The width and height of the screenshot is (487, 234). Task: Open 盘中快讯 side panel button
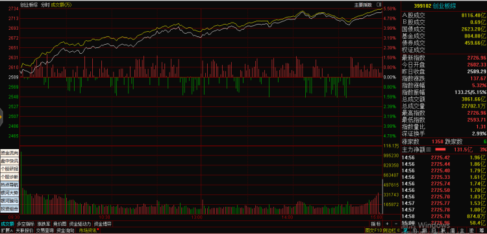10,161
